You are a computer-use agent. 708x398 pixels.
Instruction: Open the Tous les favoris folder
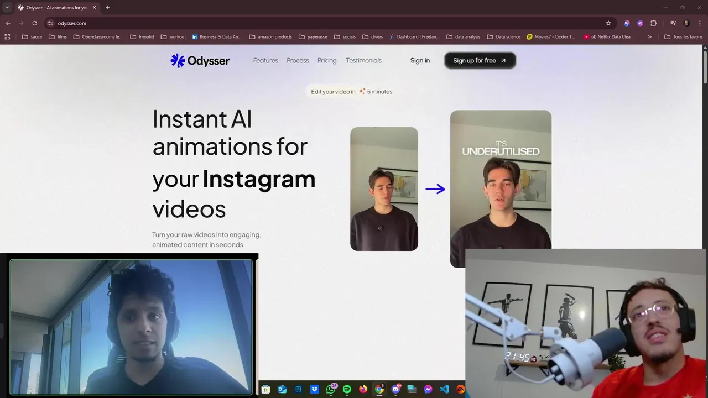684,37
